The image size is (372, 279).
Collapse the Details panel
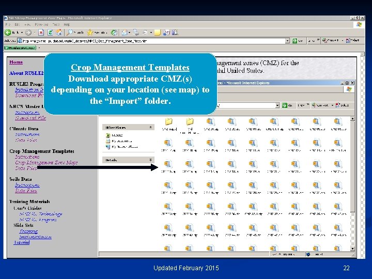150,160
